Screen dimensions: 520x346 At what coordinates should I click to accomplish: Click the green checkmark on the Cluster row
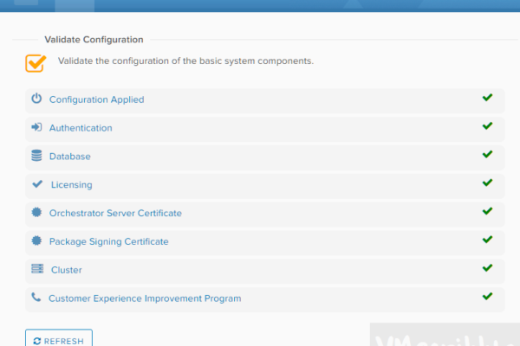487,267
